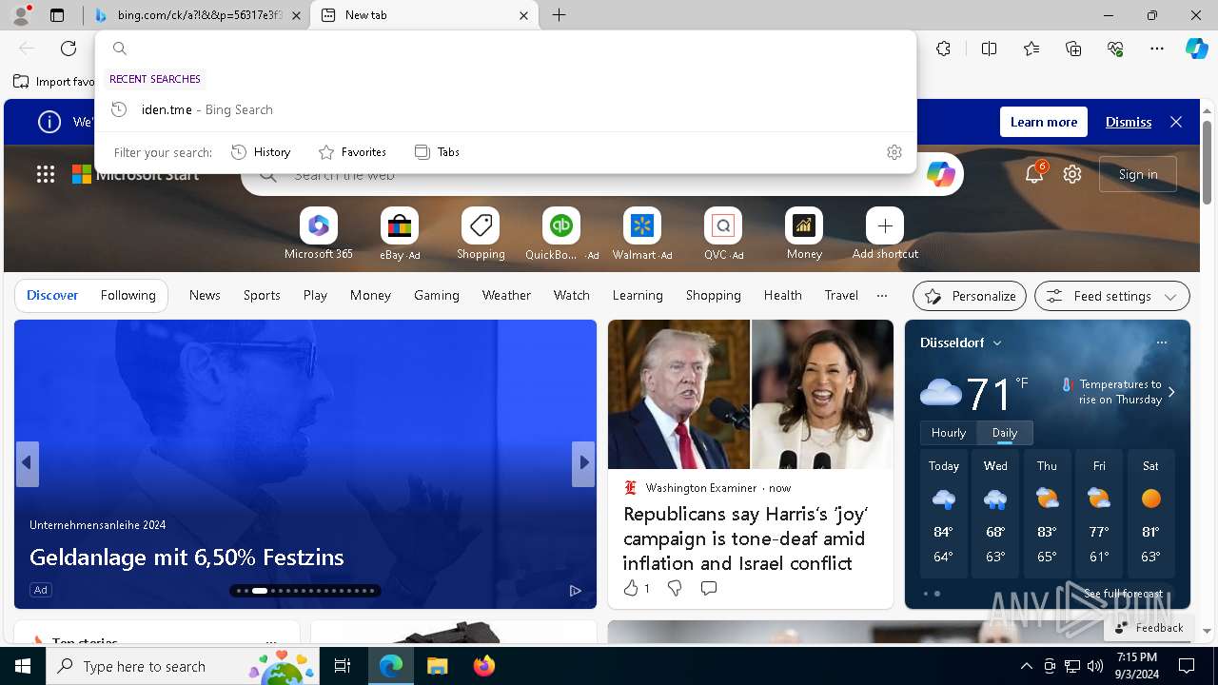
Task: Open File Explorer from taskbar
Action: point(437,666)
